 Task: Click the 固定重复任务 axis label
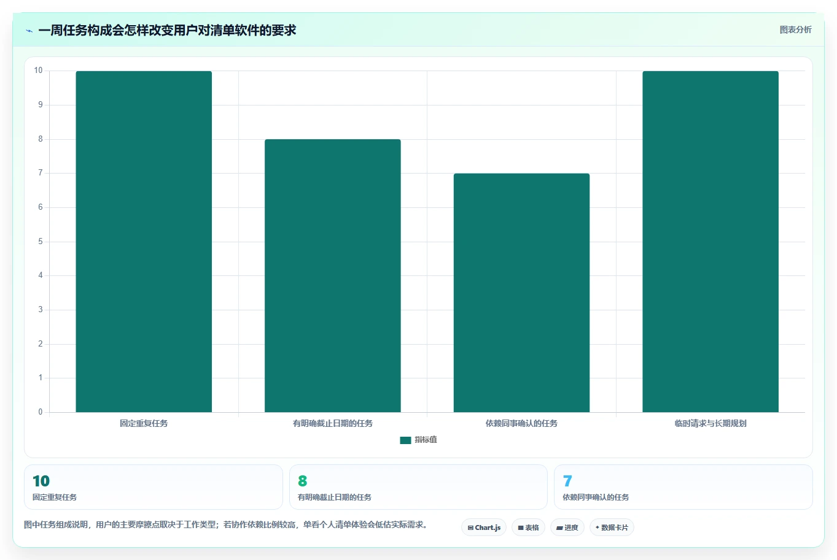click(144, 423)
